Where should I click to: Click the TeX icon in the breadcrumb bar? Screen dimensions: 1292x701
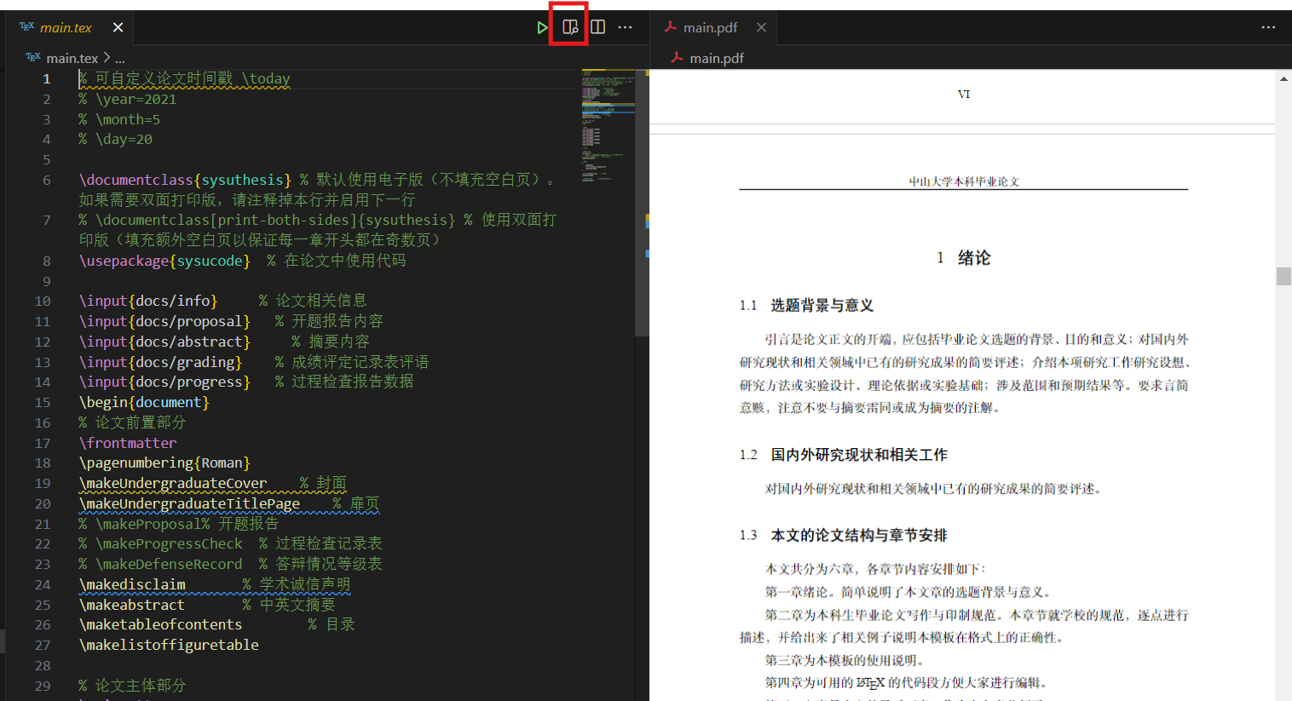pos(32,57)
